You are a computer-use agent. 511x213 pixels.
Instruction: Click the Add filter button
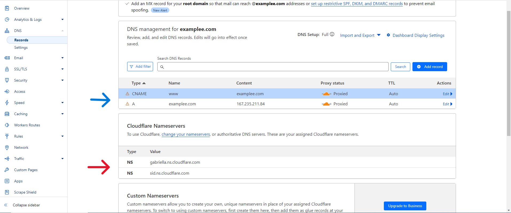140,66
